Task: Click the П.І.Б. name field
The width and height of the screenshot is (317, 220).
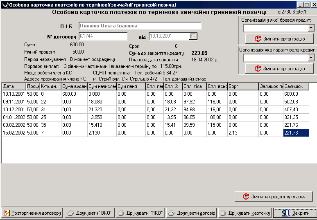Action: [x=140, y=26]
